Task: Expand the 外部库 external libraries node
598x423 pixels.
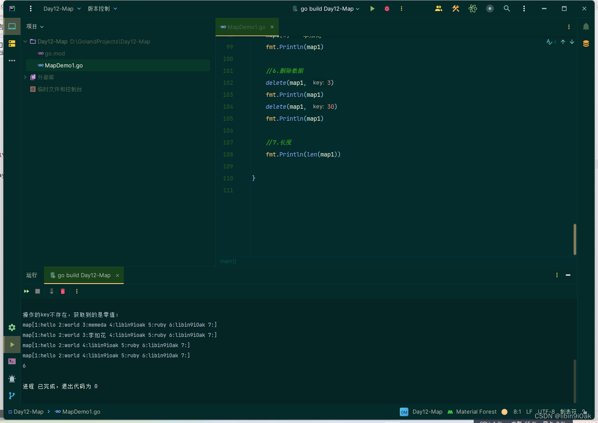Action: tap(25, 77)
